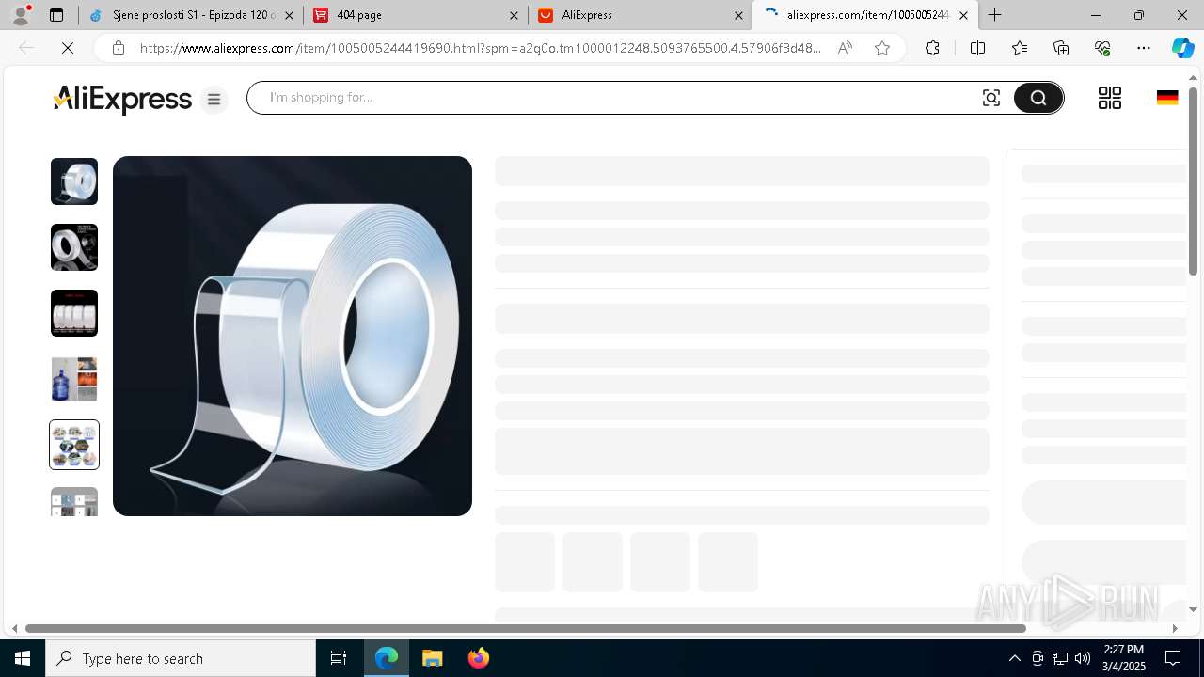Click the horizontal page scrollbar thumb
The height and width of the screenshot is (677, 1204).
pos(525,628)
